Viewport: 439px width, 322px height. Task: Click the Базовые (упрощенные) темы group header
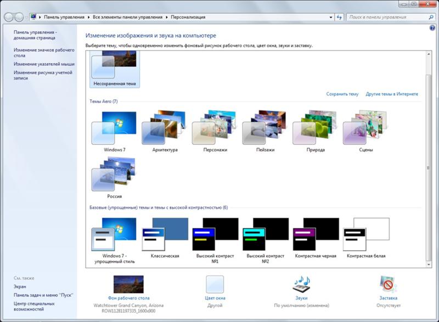pyautogui.click(x=159, y=207)
